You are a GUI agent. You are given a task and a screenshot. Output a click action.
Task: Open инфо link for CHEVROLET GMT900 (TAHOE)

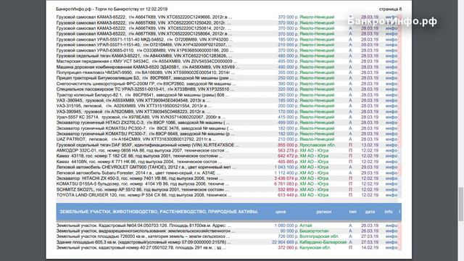pyautogui.click(x=391, y=167)
